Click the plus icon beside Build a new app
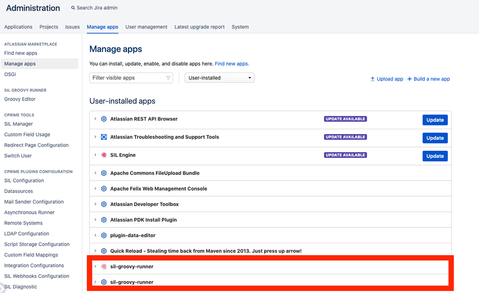 [x=409, y=79]
